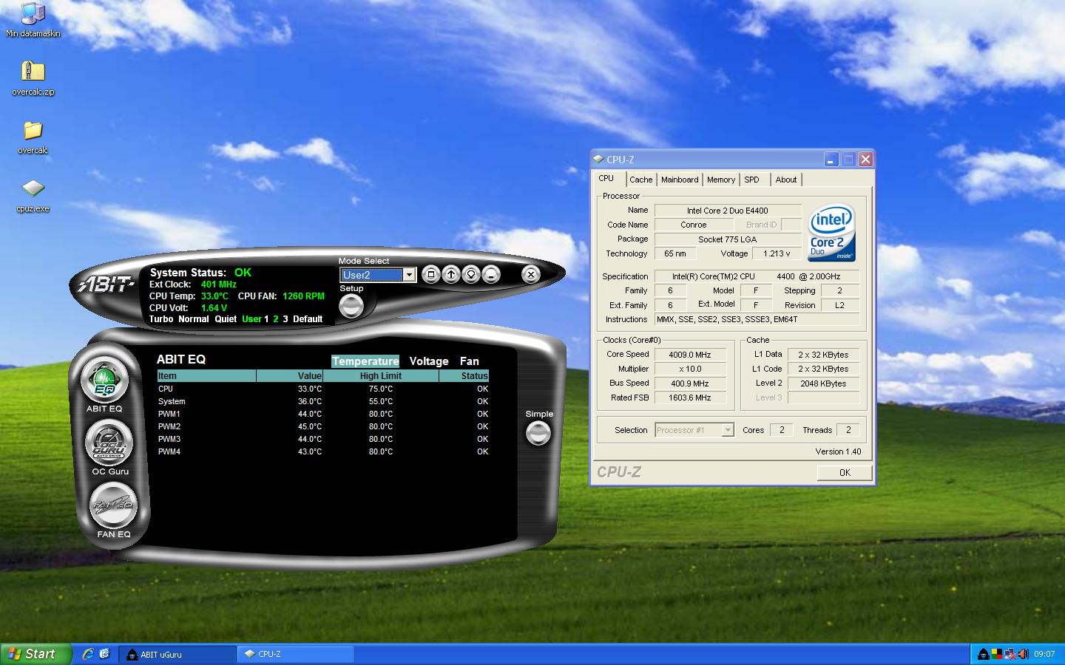Click the CPU-Z title bar icon
Image resolution: width=1065 pixels, height=665 pixels.
click(598, 159)
